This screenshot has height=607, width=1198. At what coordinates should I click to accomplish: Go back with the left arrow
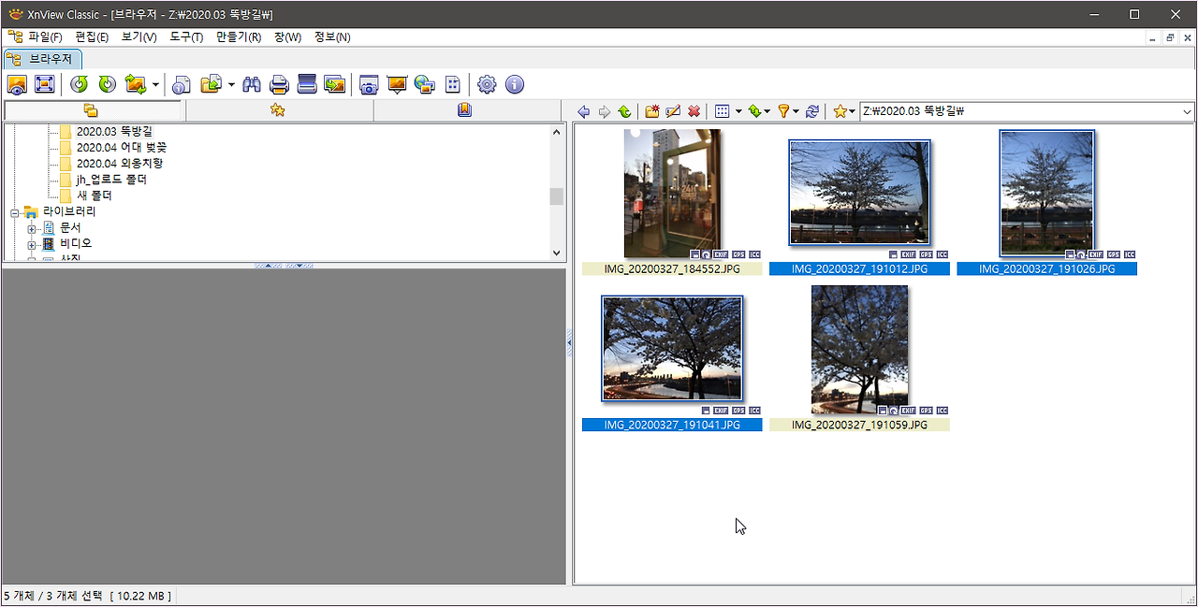pyautogui.click(x=584, y=111)
